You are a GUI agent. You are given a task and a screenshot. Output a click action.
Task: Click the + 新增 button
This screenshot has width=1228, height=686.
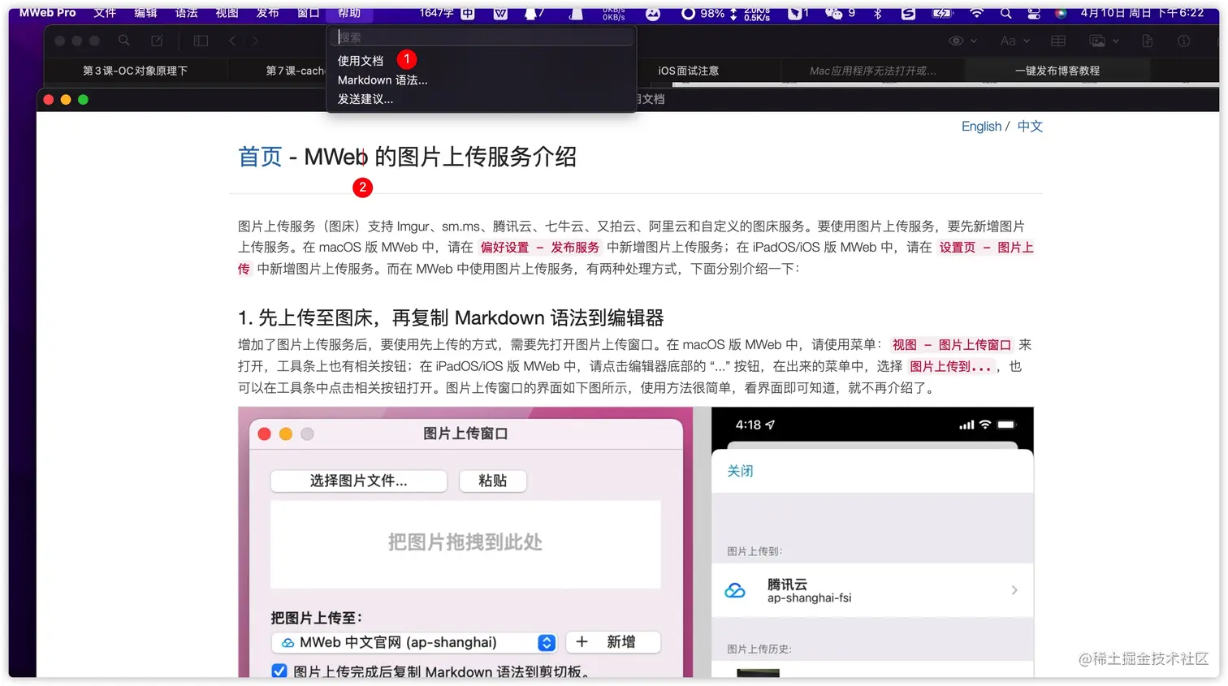[x=613, y=642]
